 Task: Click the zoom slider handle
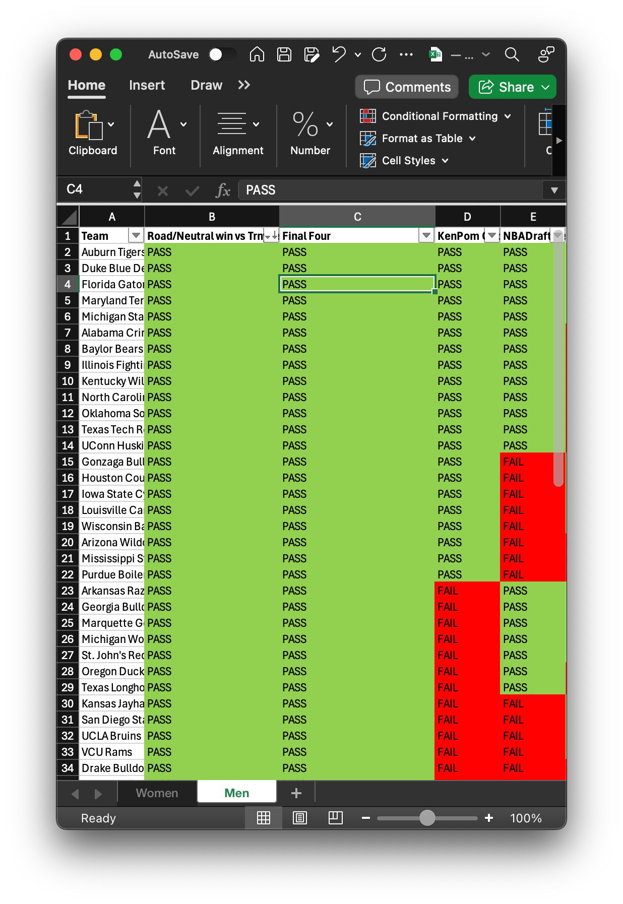pyautogui.click(x=427, y=818)
